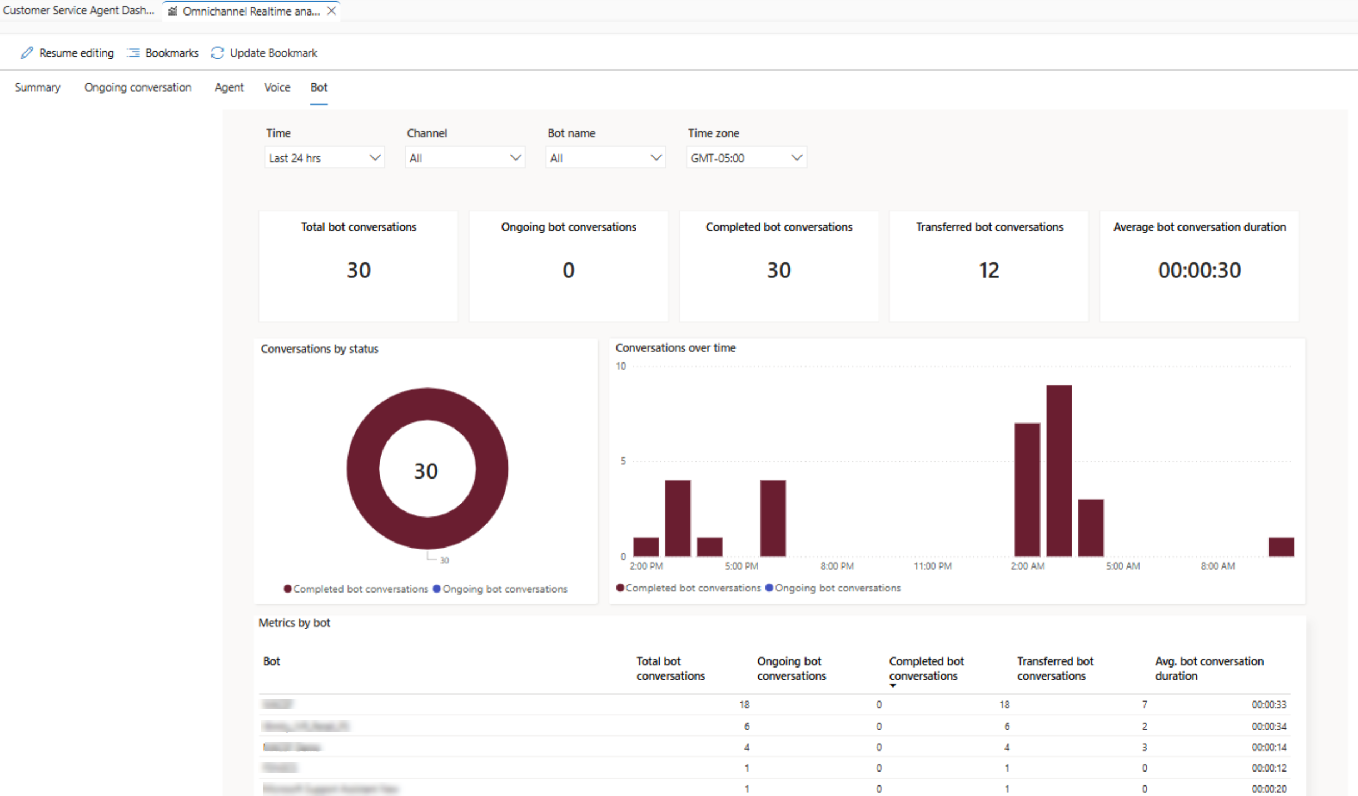1358x796 pixels.
Task: Click the tallest bar in Conversations over time
Action: pyautogui.click(x=1059, y=471)
